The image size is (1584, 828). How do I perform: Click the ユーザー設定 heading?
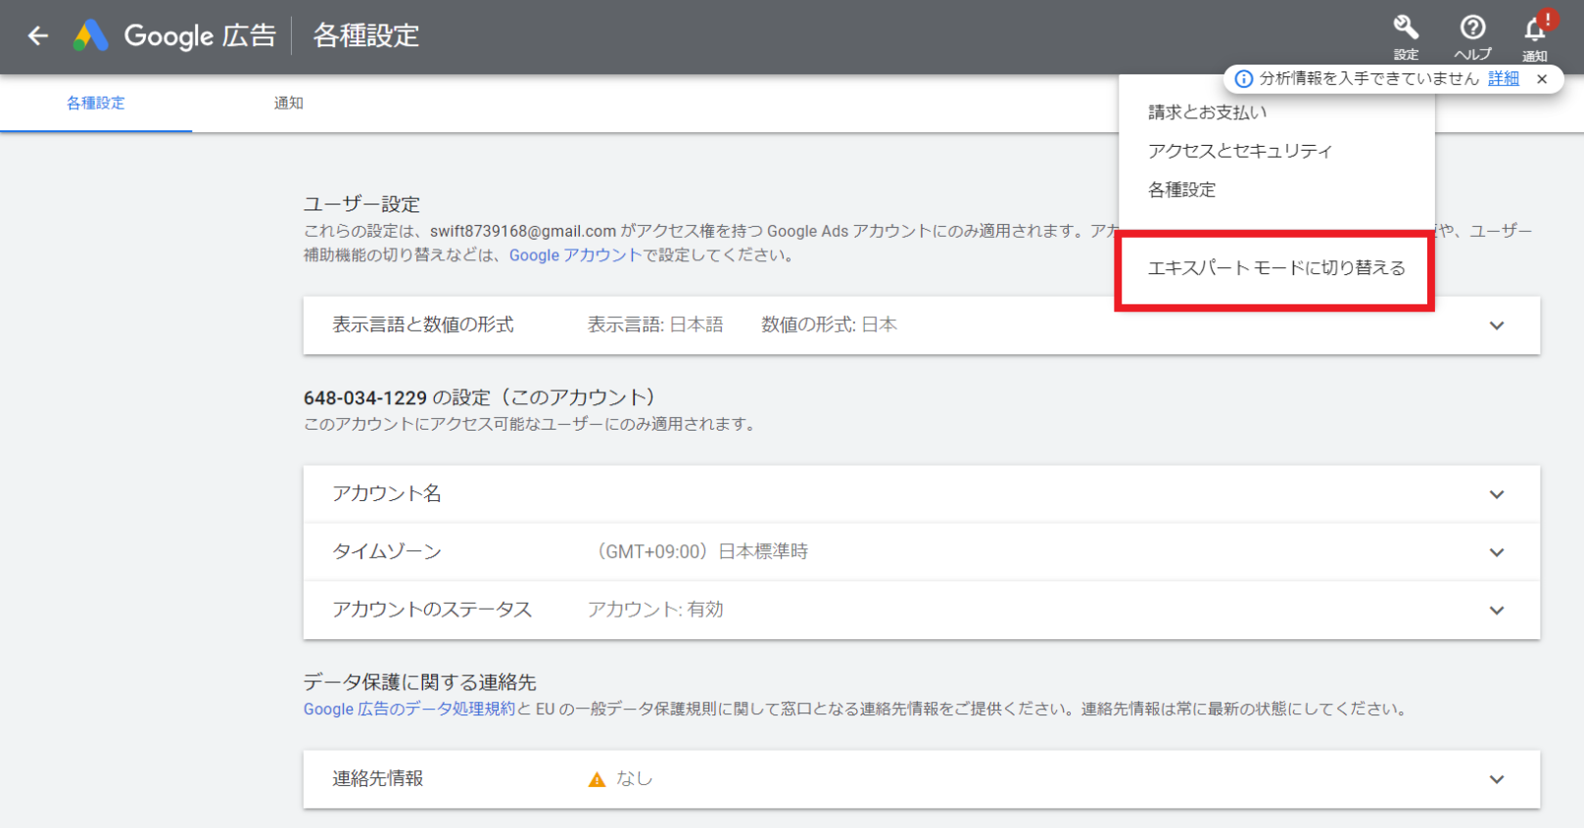coord(361,204)
